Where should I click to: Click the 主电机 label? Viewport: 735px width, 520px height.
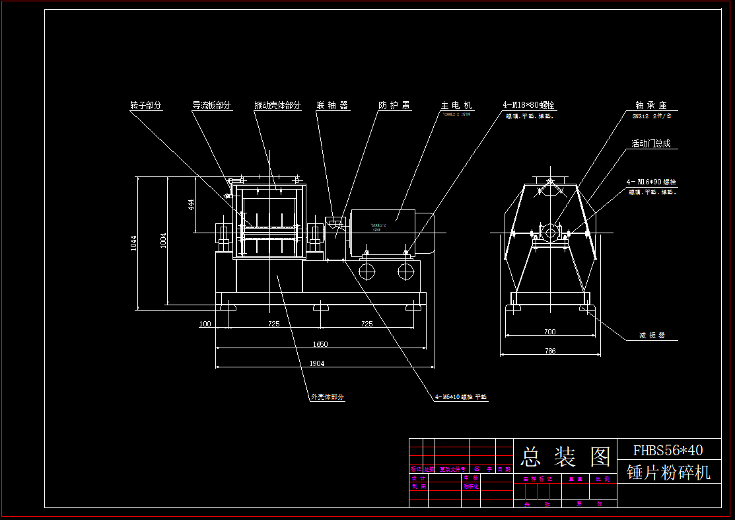click(456, 106)
